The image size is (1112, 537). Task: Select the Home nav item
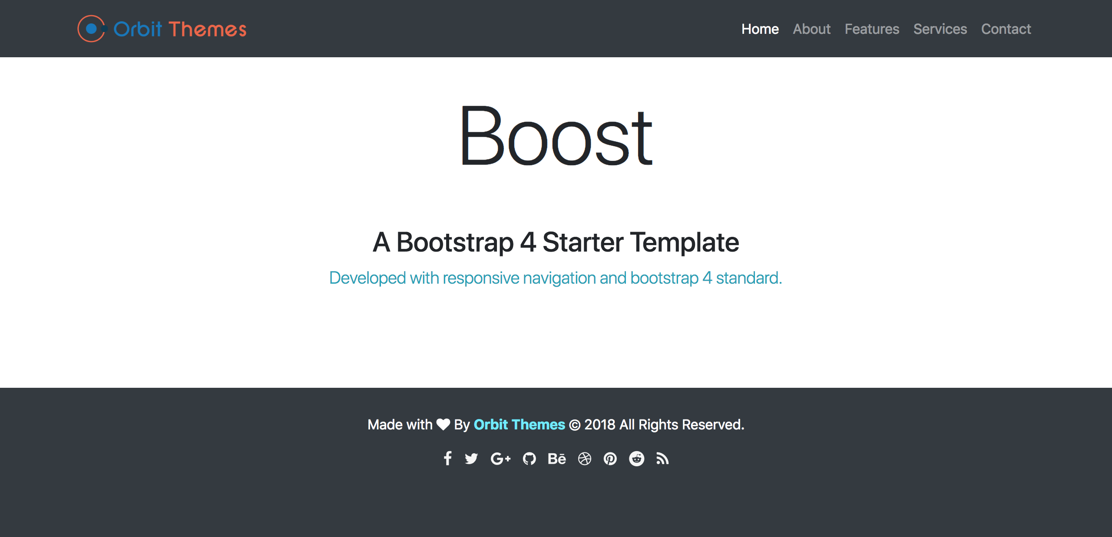[760, 29]
